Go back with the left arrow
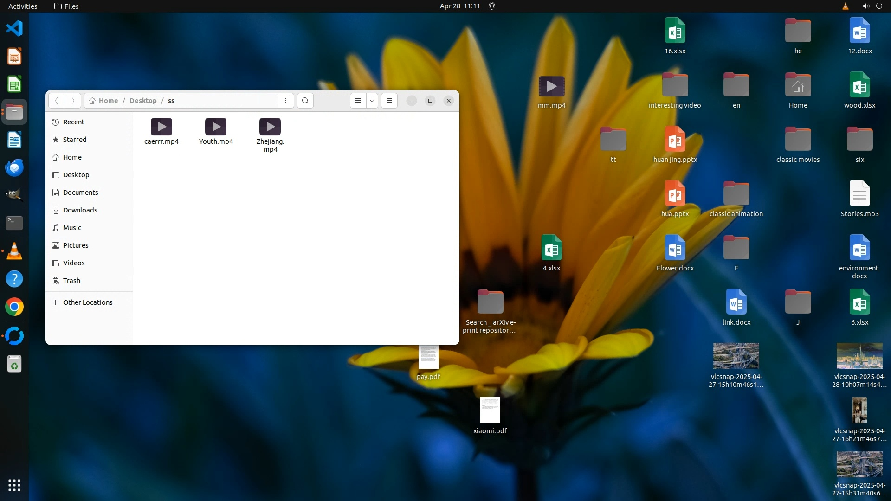The width and height of the screenshot is (891, 501). (x=57, y=101)
